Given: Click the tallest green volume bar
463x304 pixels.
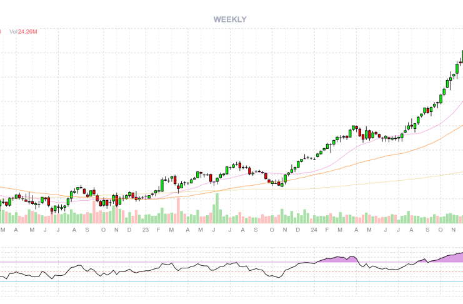Looking at the screenshot, I should pyautogui.click(x=217, y=208).
